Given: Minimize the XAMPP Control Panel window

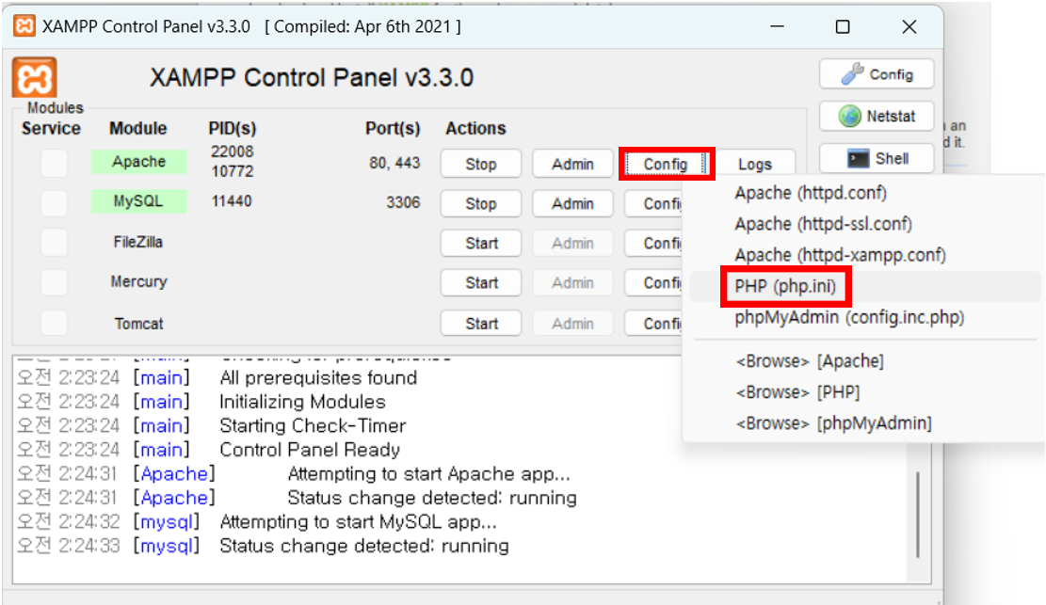Looking at the screenshot, I should 777,26.
